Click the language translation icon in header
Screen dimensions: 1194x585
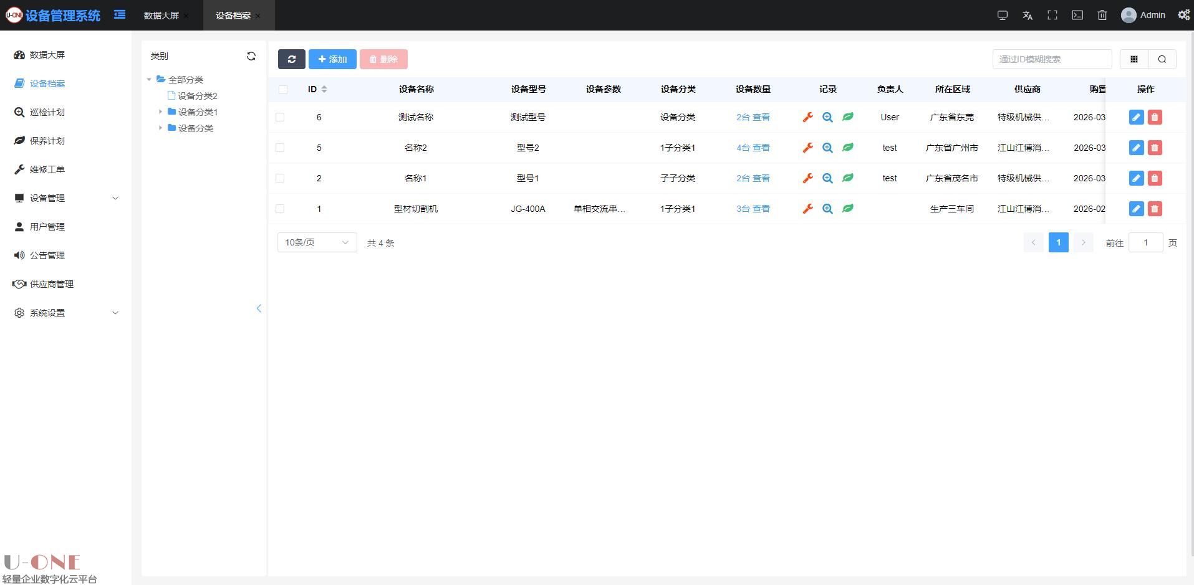tap(1028, 15)
